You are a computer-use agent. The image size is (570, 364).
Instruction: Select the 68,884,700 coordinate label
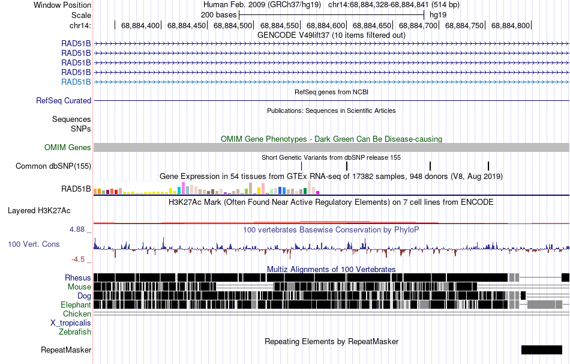(418, 25)
